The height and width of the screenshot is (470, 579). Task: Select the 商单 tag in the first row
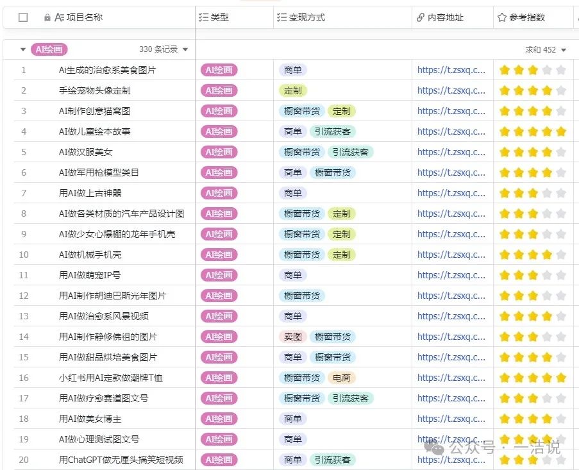click(292, 70)
